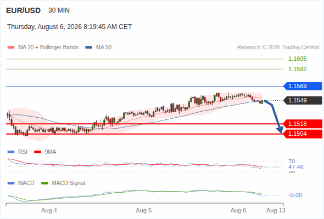Select the 1.1569 blue pivot price tag

303,86
